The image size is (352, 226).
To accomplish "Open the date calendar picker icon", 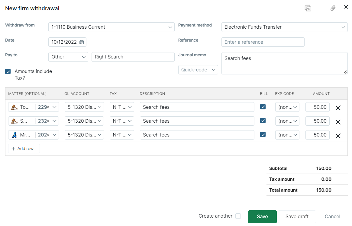I will pos(82,42).
